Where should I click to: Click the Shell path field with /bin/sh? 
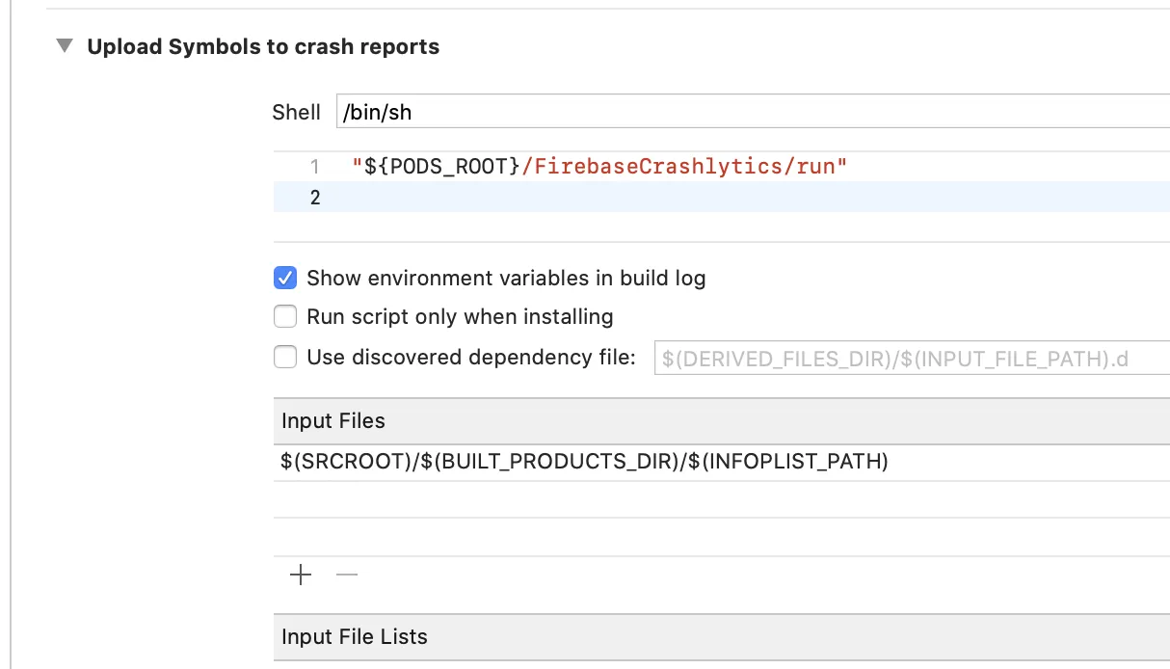(x=752, y=112)
